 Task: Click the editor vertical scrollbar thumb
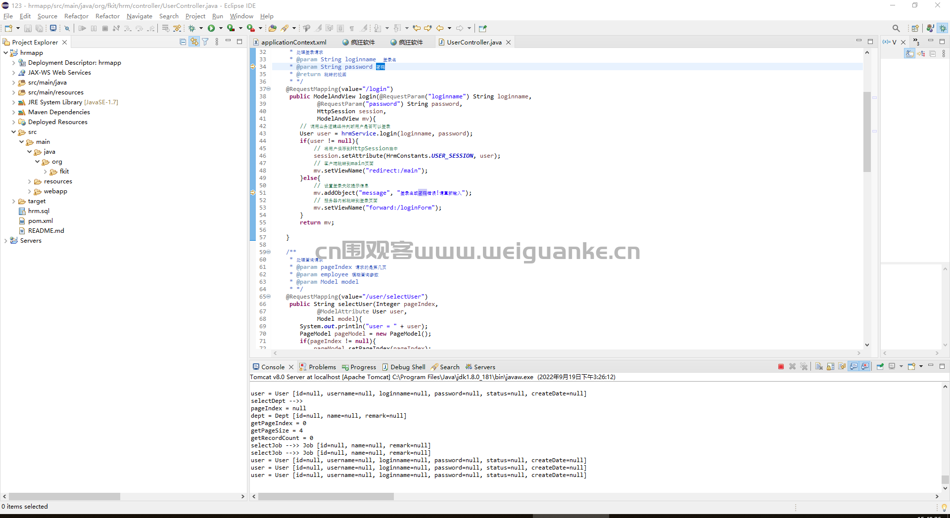[867, 131]
